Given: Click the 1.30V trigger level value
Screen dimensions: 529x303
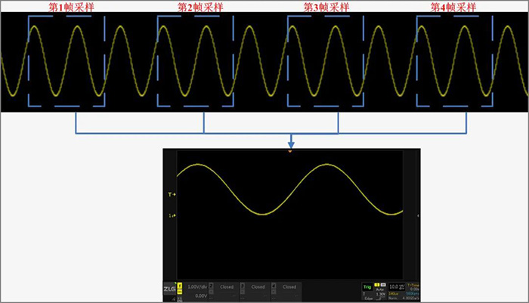Looking at the screenshot, I should point(381,294).
